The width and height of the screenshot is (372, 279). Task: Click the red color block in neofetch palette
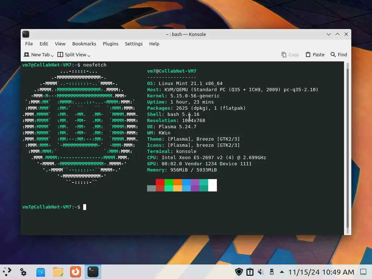[x=160, y=182]
